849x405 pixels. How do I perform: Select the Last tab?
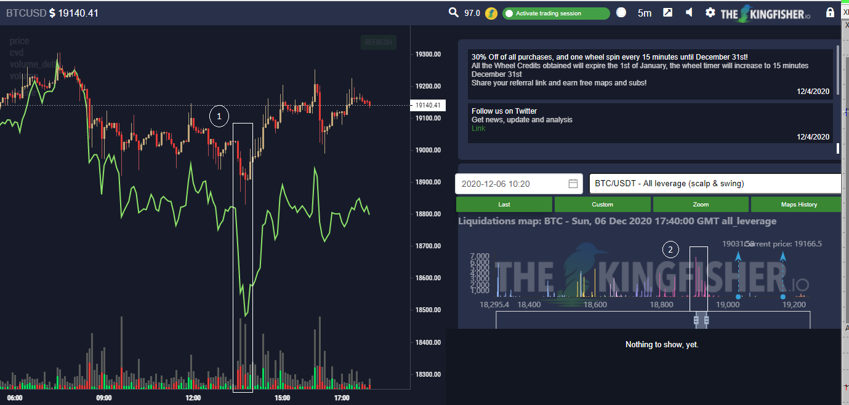click(x=504, y=203)
